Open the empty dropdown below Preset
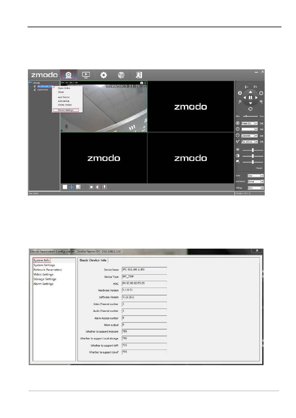296x418 pixels. point(250,129)
